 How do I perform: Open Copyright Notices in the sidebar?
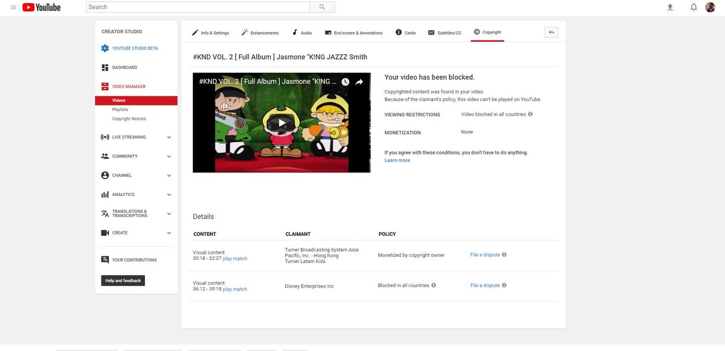(x=129, y=119)
